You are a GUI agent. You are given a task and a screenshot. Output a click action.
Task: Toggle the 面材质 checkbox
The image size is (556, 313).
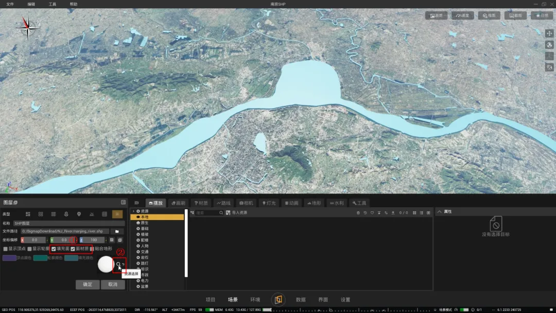pyautogui.click(x=73, y=249)
